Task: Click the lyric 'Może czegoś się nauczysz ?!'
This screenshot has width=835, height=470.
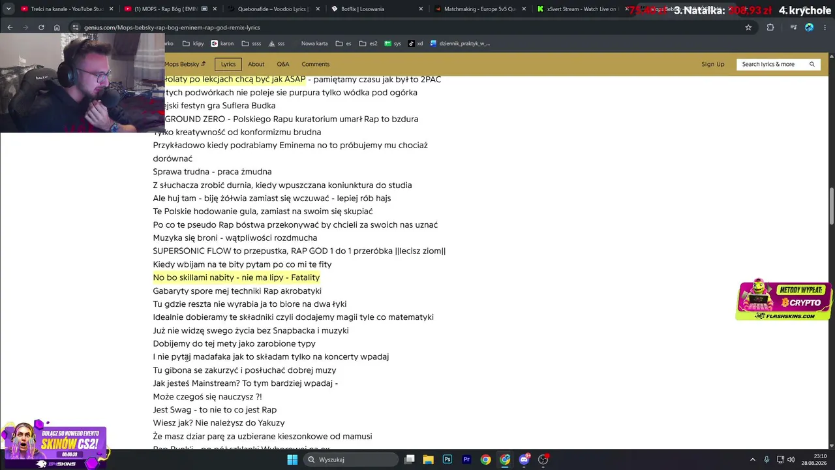Action: [x=207, y=396]
